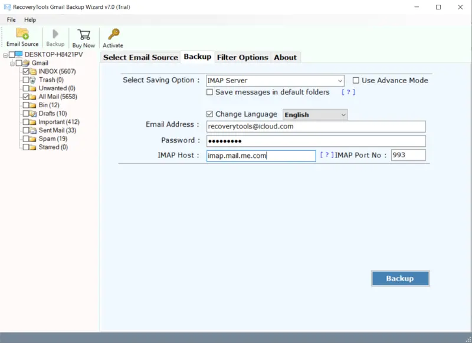Collapse the Gmail tree node

[12, 63]
